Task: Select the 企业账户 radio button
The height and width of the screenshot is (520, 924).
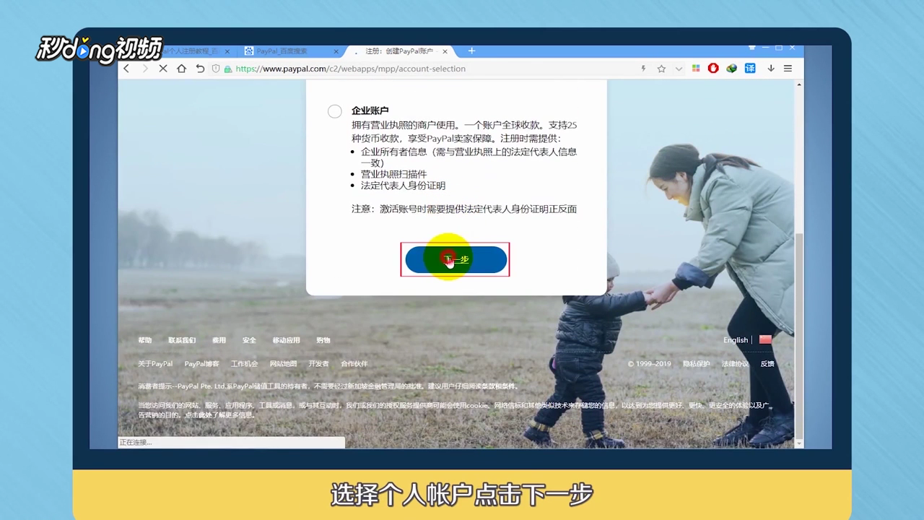Action: click(x=334, y=111)
